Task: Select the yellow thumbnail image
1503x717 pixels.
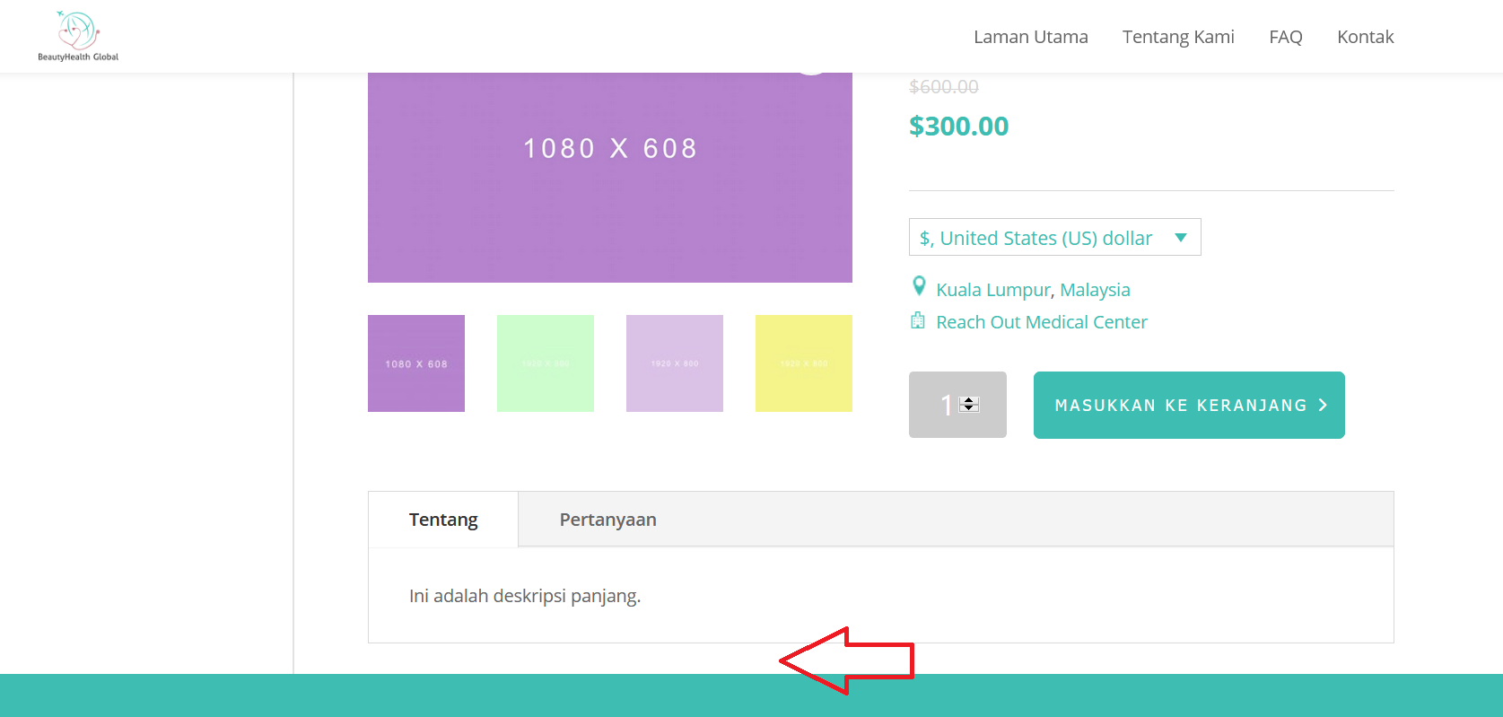Action: pos(804,363)
